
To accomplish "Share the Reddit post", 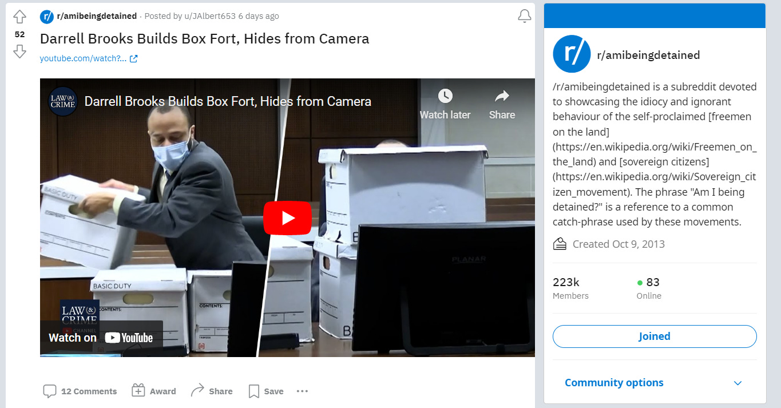I will [212, 391].
